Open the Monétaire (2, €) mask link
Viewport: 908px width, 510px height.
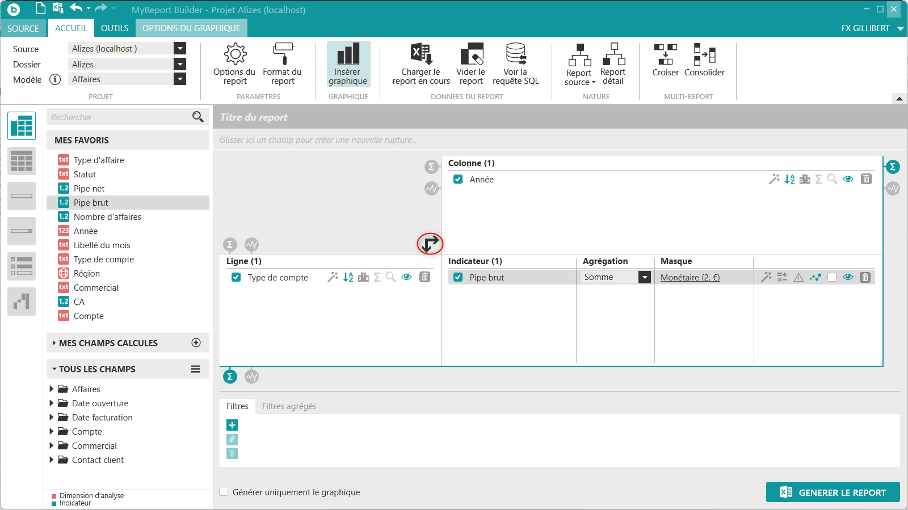(690, 277)
